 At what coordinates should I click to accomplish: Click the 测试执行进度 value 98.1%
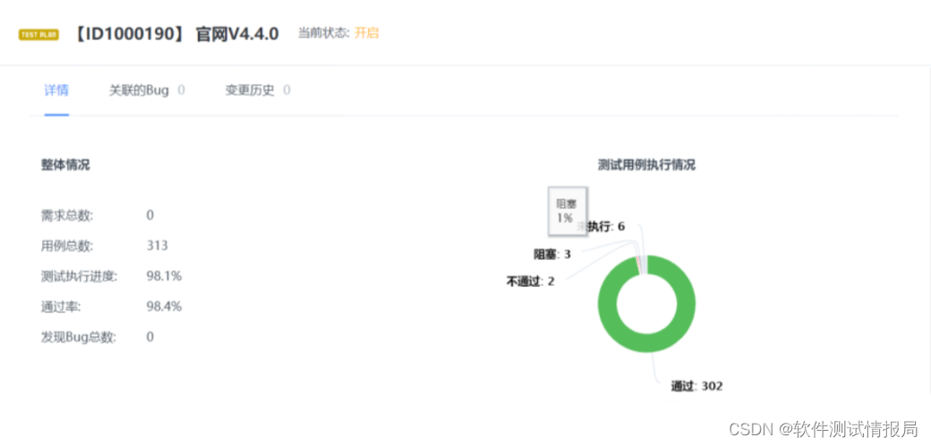point(164,276)
